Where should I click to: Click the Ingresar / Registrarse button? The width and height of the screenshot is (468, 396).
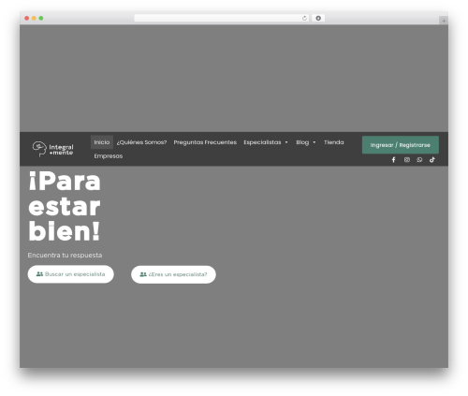401,145
